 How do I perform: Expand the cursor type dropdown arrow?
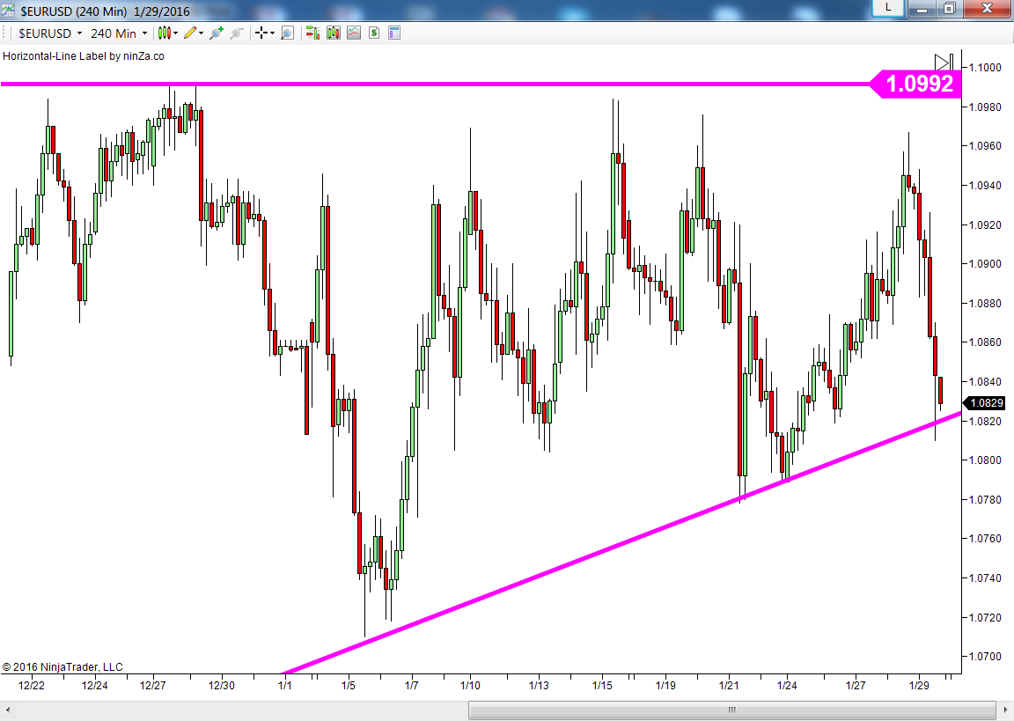(272, 33)
